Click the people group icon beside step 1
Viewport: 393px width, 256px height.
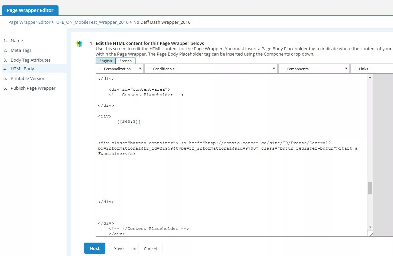coord(79,44)
